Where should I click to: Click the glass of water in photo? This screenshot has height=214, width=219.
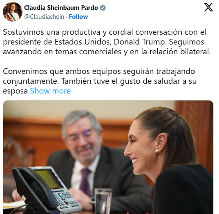pyautogui.click(x=103, y=201)
